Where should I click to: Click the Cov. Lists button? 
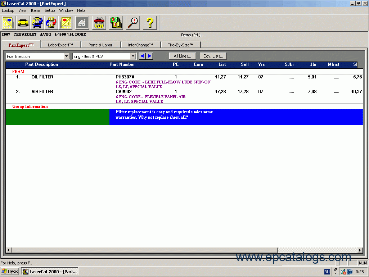213,56
